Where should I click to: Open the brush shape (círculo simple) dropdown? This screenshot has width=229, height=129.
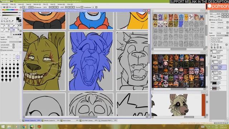point(14,45)
